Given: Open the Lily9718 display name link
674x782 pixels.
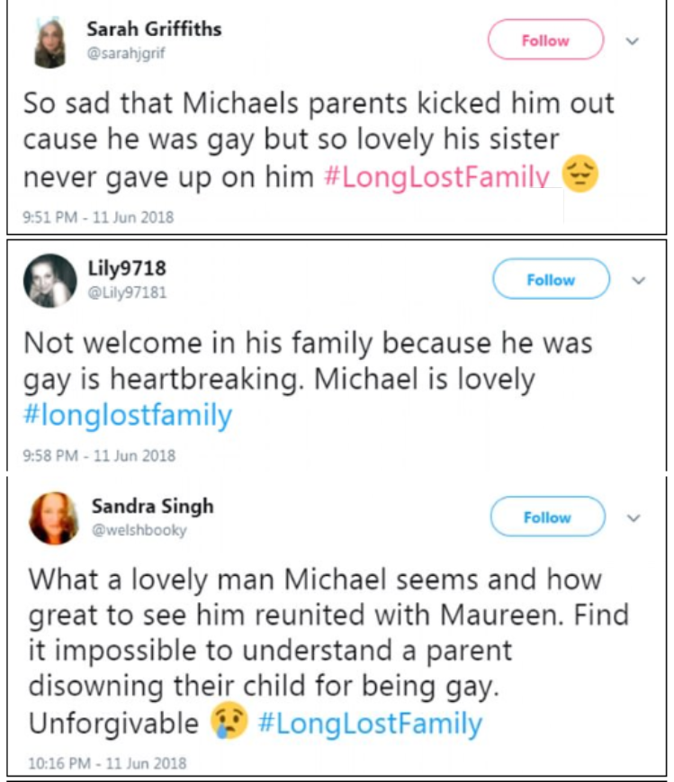Looking at the screenshot, I should tap(127, 269).
